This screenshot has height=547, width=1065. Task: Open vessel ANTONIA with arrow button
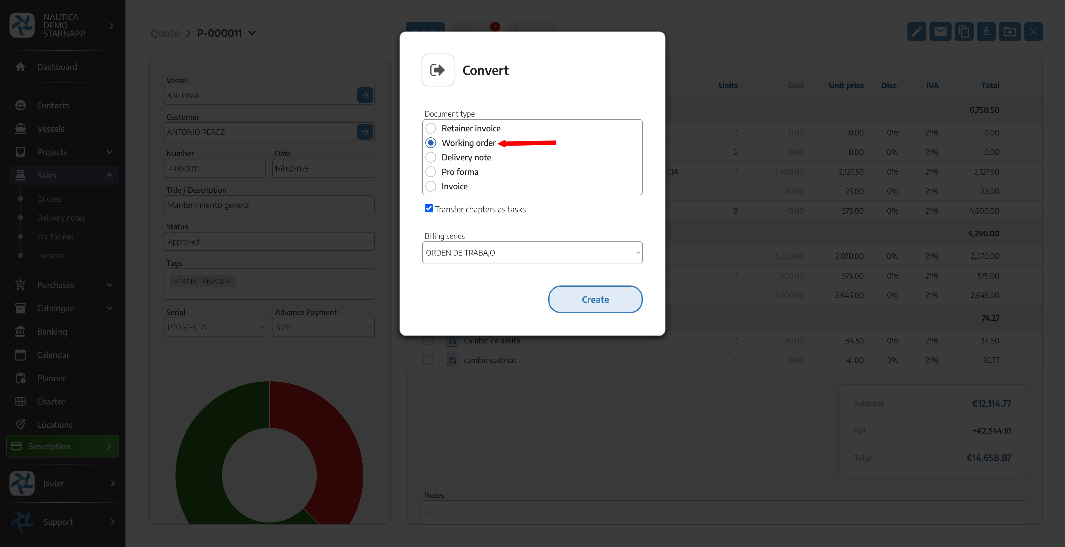pos(365,95)
